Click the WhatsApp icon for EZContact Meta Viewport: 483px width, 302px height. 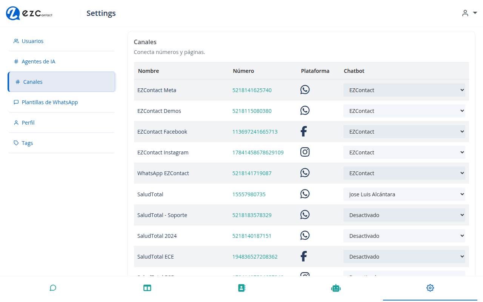305,89
